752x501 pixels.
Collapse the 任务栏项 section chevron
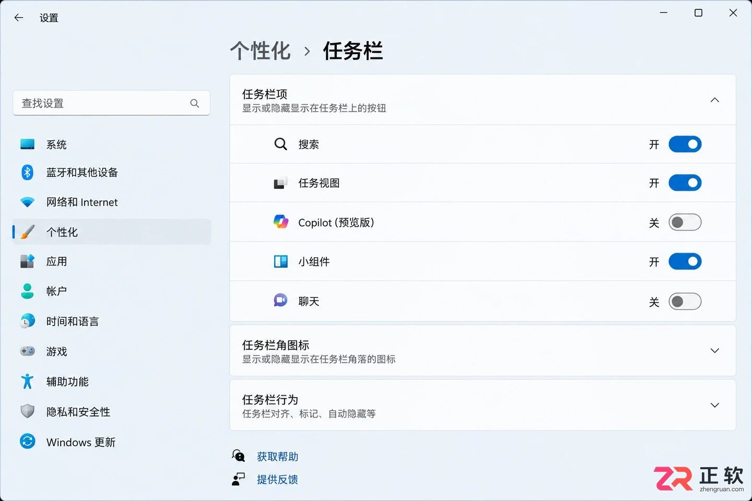click(715, 100)
